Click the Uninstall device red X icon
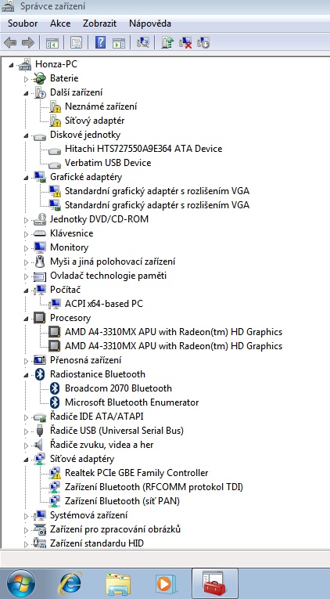The image size is (330, 599). [185, 42]
